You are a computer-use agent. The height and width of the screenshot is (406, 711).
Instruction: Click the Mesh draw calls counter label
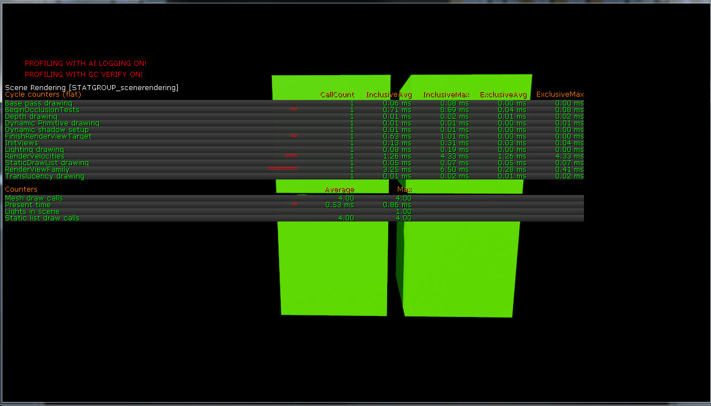[33, 198]
